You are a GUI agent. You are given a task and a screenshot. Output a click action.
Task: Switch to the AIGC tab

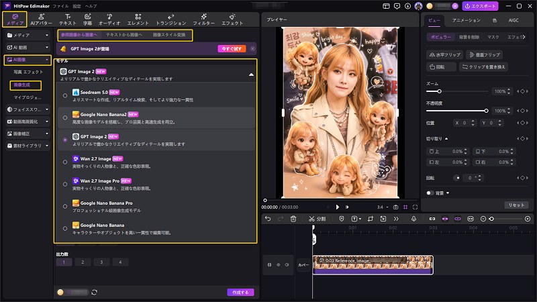click(x=514, y=21)
